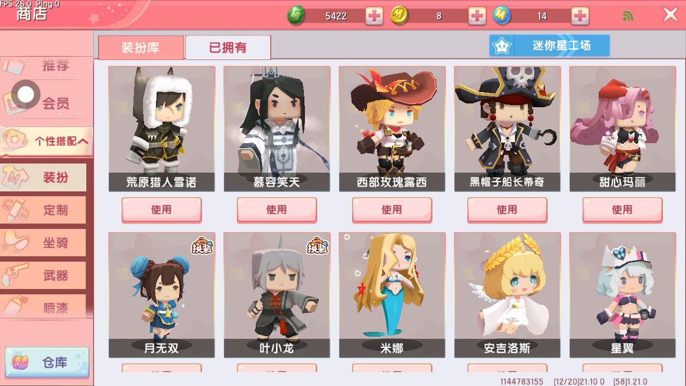Switch to the 装扮库 tab
686x386 pixels.
tap(140, 47)
